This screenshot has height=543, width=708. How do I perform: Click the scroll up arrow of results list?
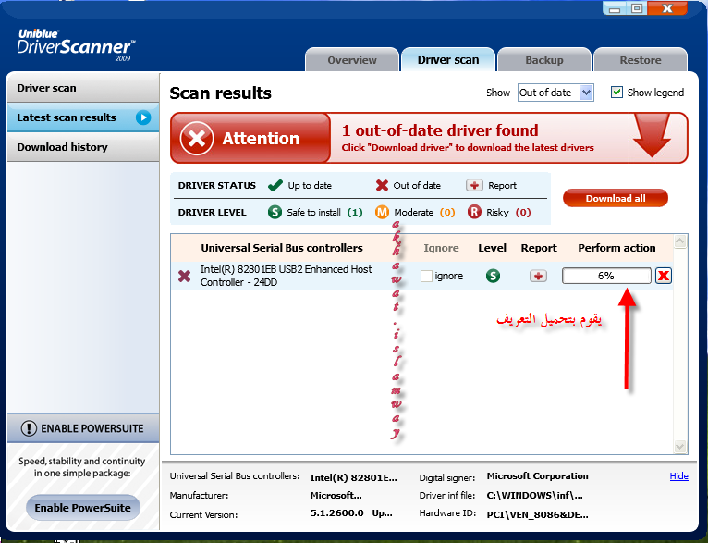coord(680,241)
